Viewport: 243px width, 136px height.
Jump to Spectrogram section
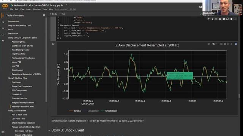coord(17,70)
